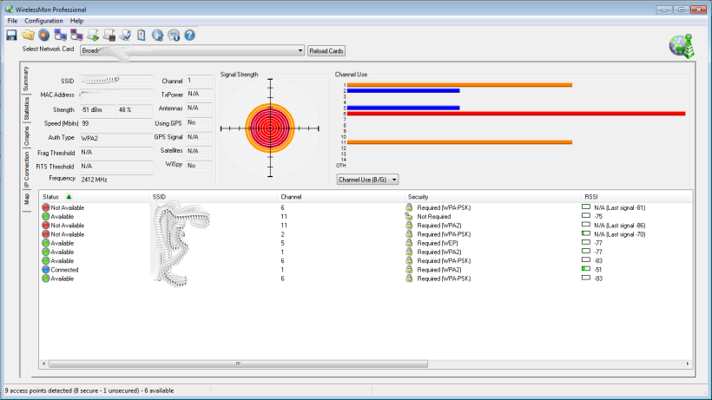
Task: Click the Strength percent field showing 48 %
Action: [135, 109]
